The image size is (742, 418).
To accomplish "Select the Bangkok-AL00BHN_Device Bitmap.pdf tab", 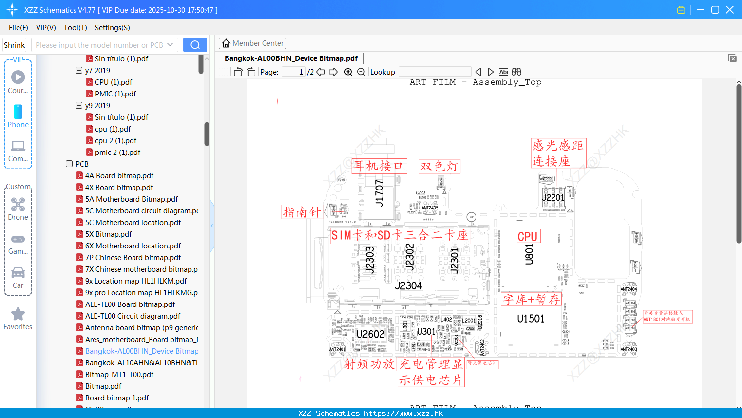I will point(291,58).
